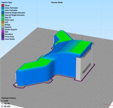Image resolution: width=113 pixels, height=108 pixels.
Task: Click the orange Infill color swatch
Action: (3, 22)
